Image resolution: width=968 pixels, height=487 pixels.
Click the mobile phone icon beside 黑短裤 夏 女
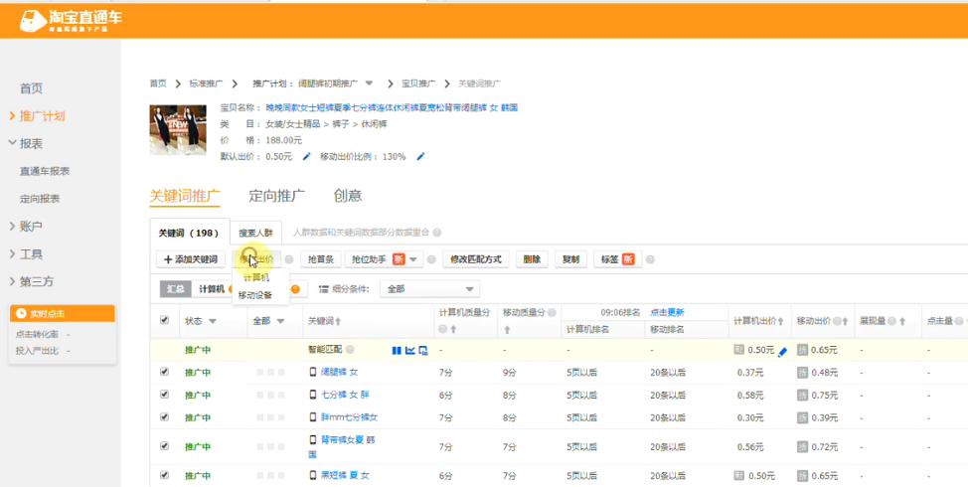pos(313,475)
